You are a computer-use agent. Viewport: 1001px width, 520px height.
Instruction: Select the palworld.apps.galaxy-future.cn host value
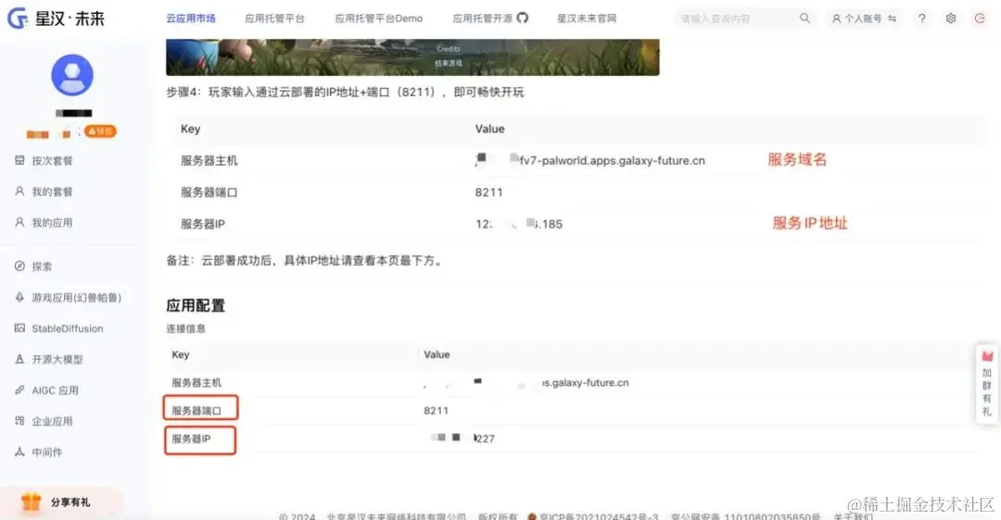coord(590,161)
